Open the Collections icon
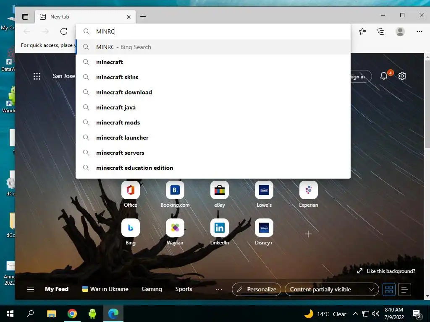This screenshot has width=430, height=322. (x=381, y=31)
